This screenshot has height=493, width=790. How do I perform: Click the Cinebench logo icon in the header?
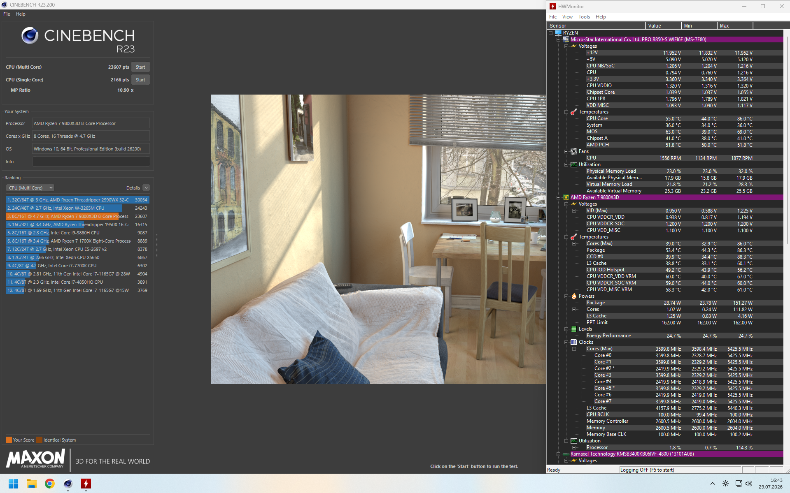click(x=30, y=36)
